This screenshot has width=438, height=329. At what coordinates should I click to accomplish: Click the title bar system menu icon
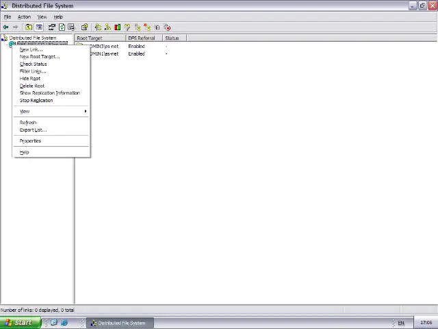click(5, 5)
